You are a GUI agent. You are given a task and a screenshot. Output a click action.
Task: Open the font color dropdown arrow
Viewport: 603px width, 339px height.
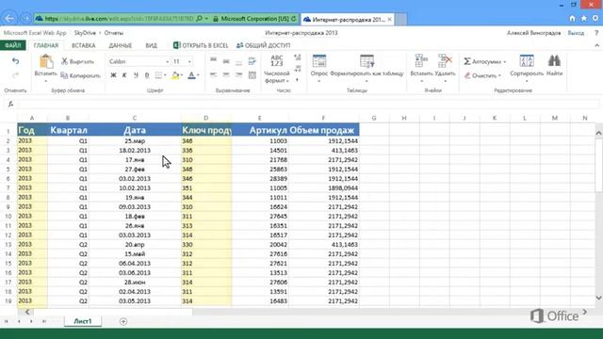(198, 75)
